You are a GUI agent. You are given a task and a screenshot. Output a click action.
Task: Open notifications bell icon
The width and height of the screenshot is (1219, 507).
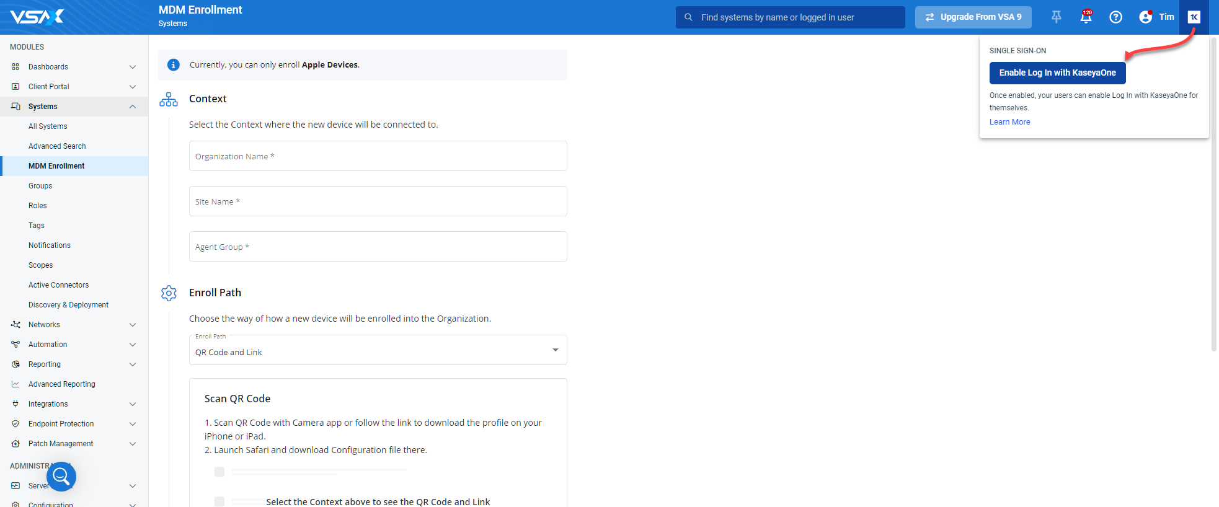click(x=1086, y=17)
